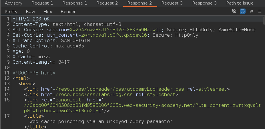Toggle the hide-content eye icon in the response viewer

point(234,11)
